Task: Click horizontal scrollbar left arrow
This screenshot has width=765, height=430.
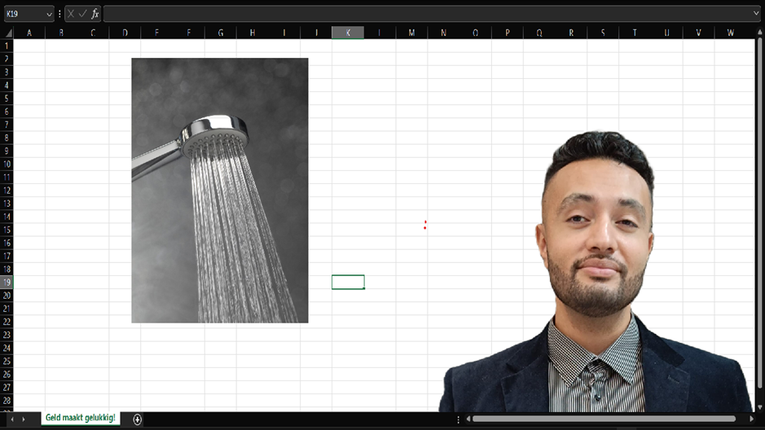Action: pos(468,419)
